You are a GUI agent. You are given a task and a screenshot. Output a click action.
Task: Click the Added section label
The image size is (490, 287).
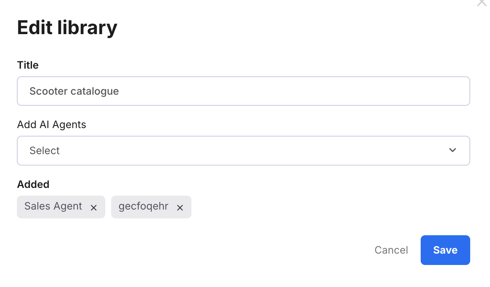pyautogui.click(x=33, y=184)
